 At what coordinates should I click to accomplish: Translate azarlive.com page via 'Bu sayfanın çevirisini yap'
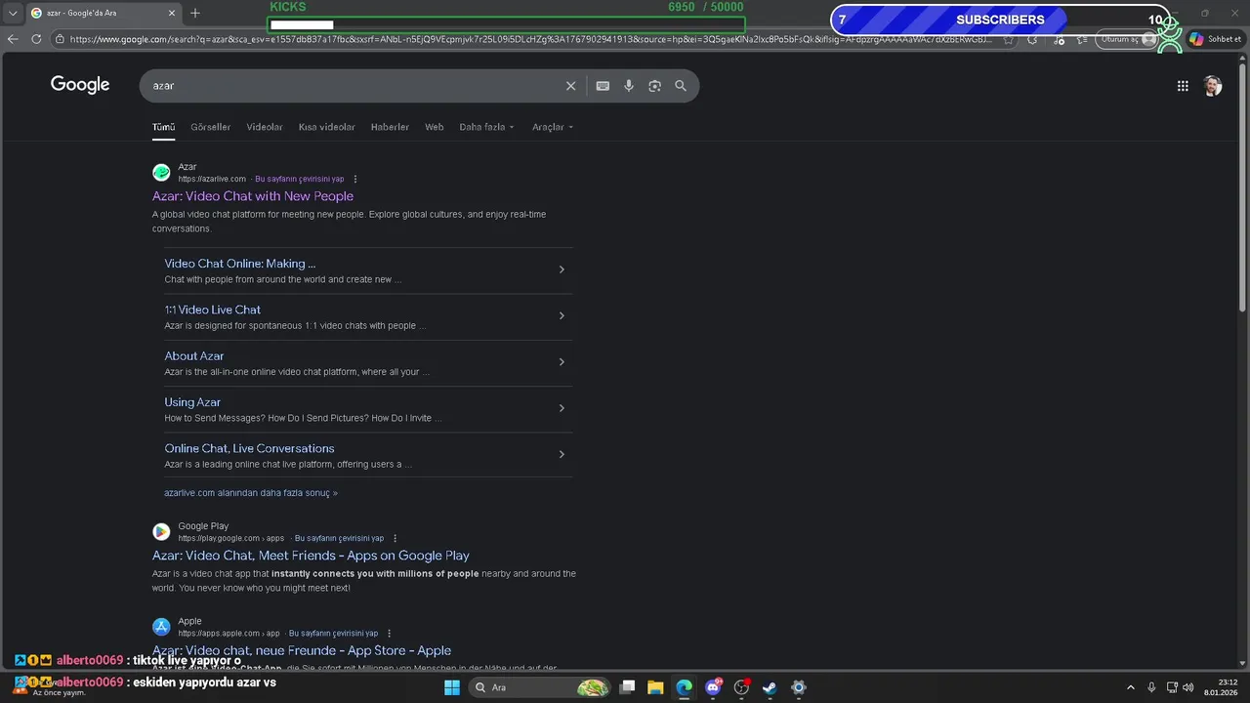pos(300,180)
